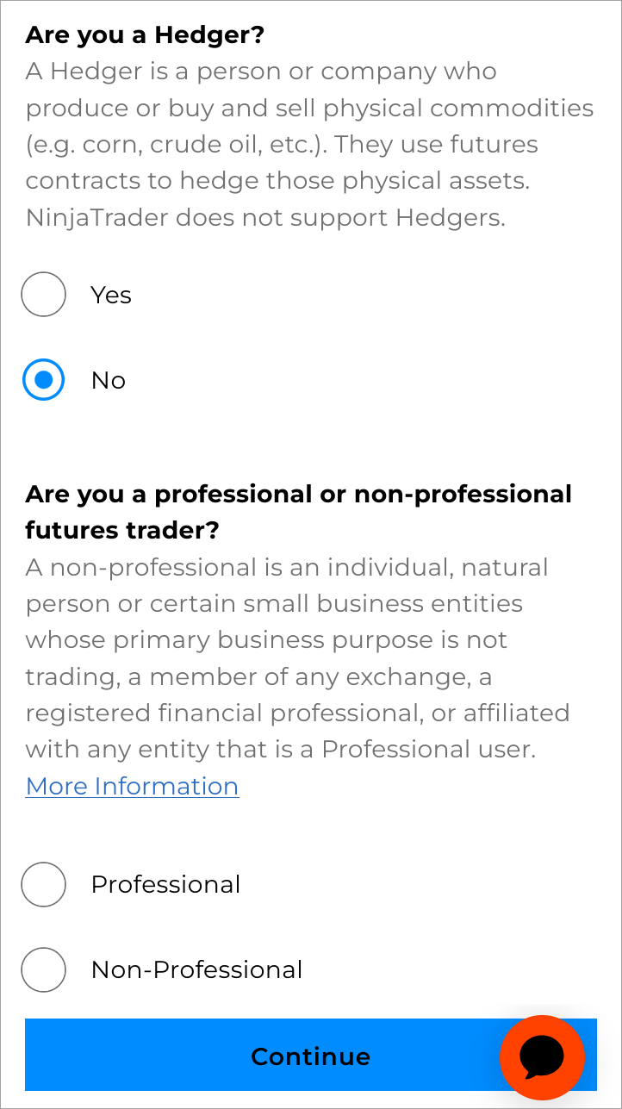
Task: Tap the "Professional" option label text
Action: 165,884
